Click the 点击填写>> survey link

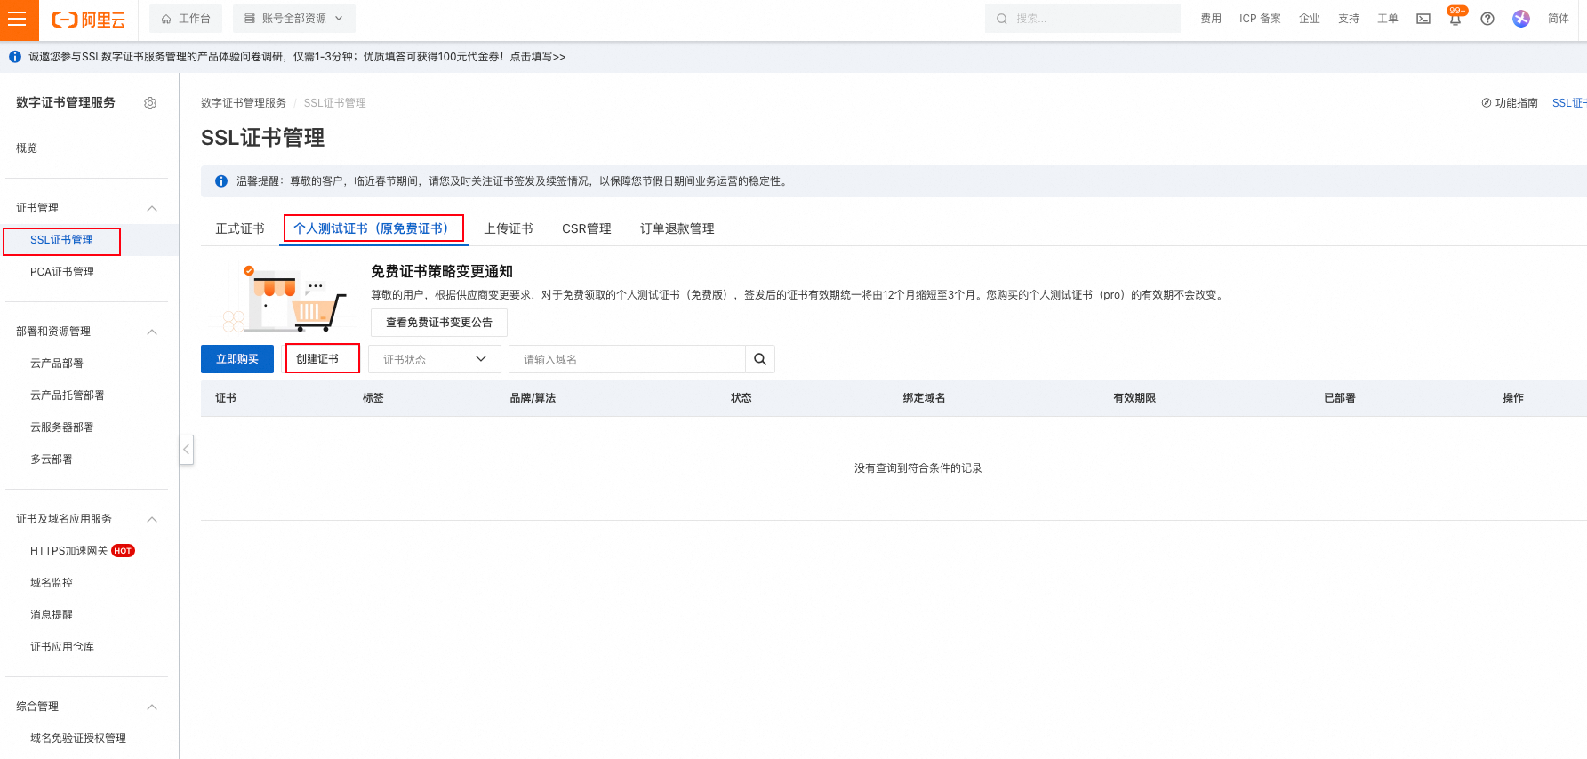tap(538, 57)
